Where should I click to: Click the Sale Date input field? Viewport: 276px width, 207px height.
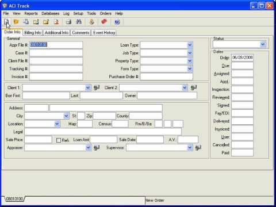[150, 140]
